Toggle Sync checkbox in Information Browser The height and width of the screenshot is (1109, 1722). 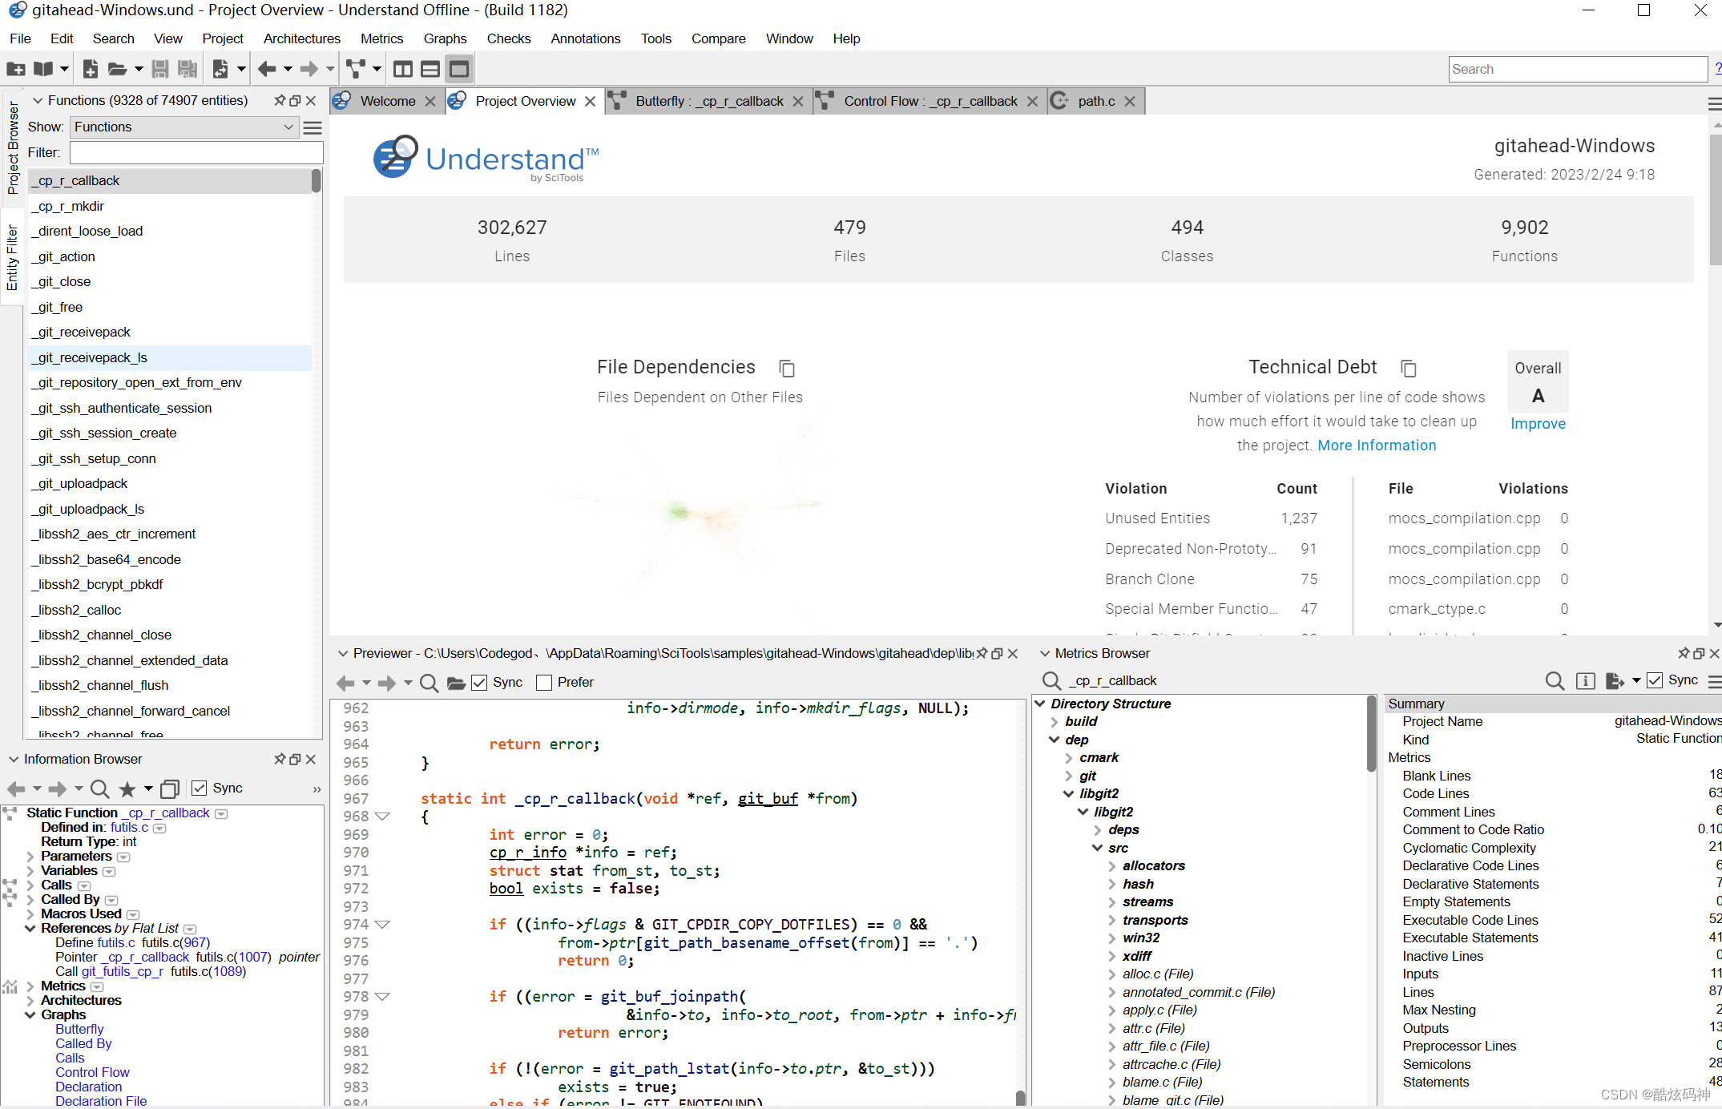200,788
